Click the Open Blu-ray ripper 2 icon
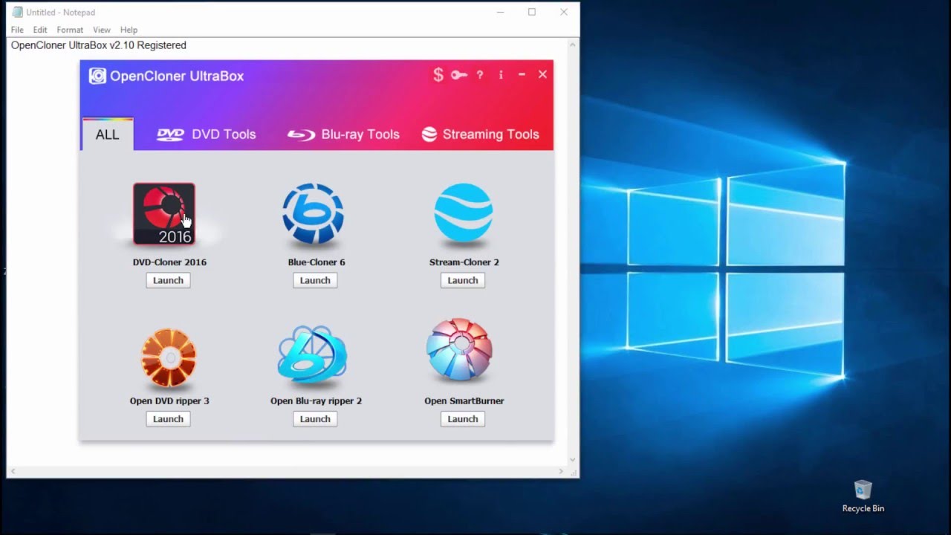The height and width of the screenshot is (535, 951). [312, 354]
